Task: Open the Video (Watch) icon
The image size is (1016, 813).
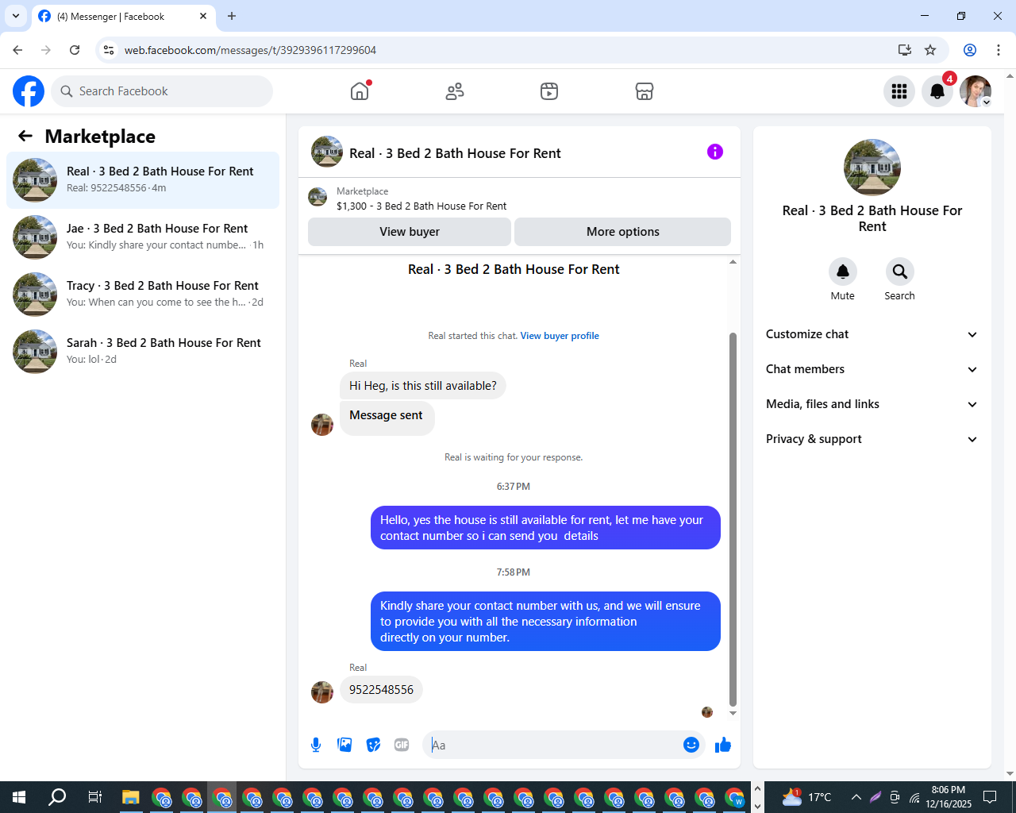Action: [549, 91]
